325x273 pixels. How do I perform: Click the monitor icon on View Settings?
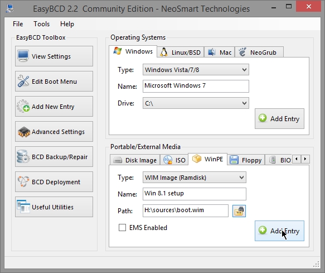coord(23,56)
